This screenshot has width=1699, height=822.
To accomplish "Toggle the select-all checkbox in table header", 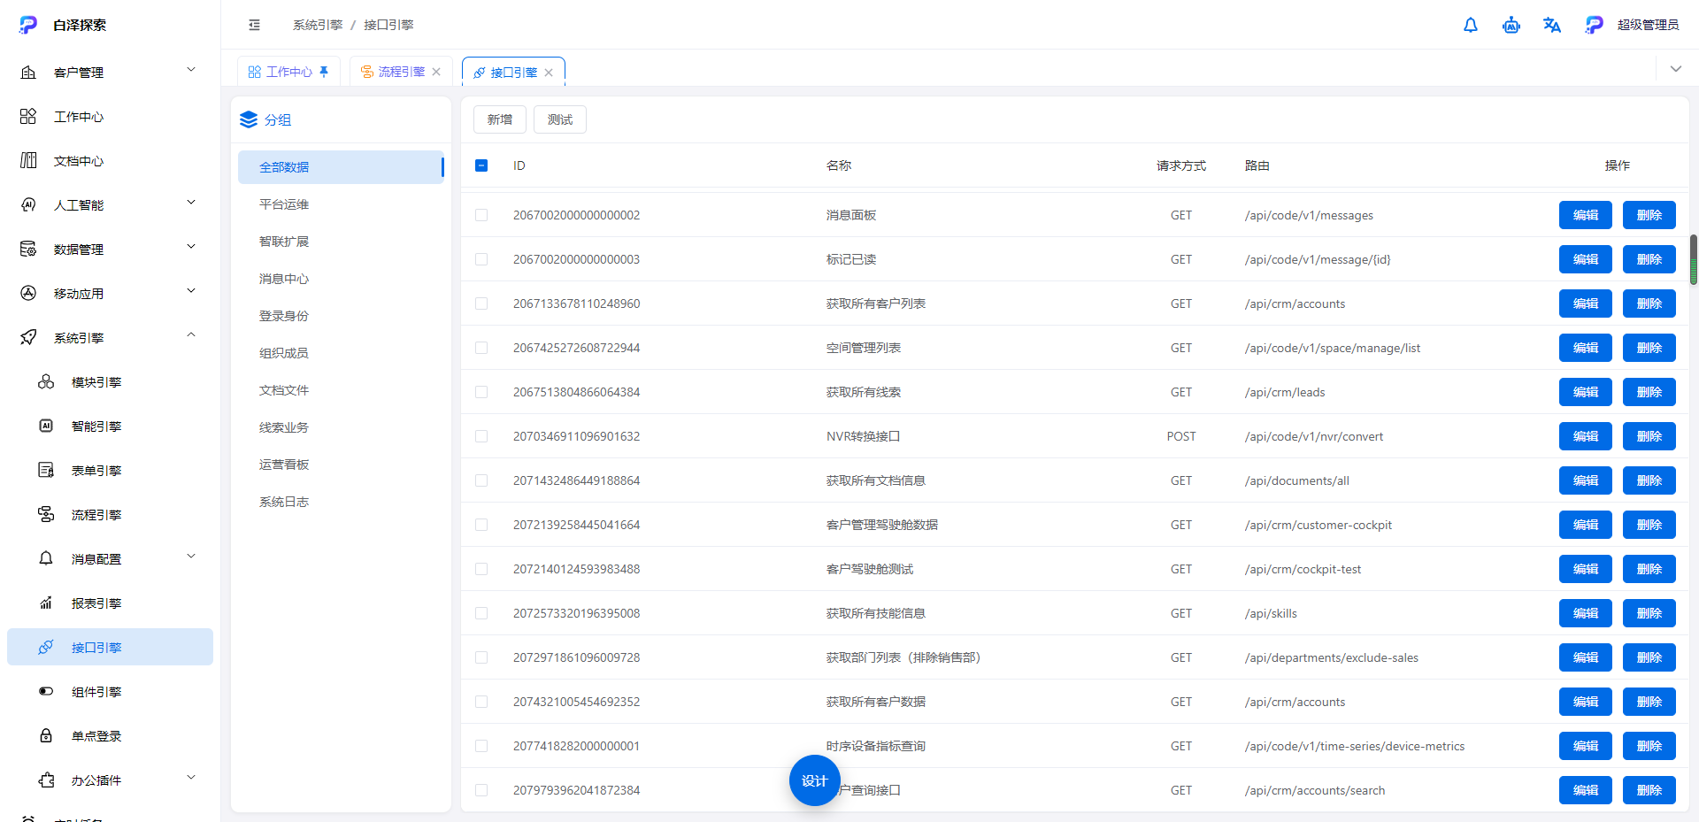I will point(481,165).
